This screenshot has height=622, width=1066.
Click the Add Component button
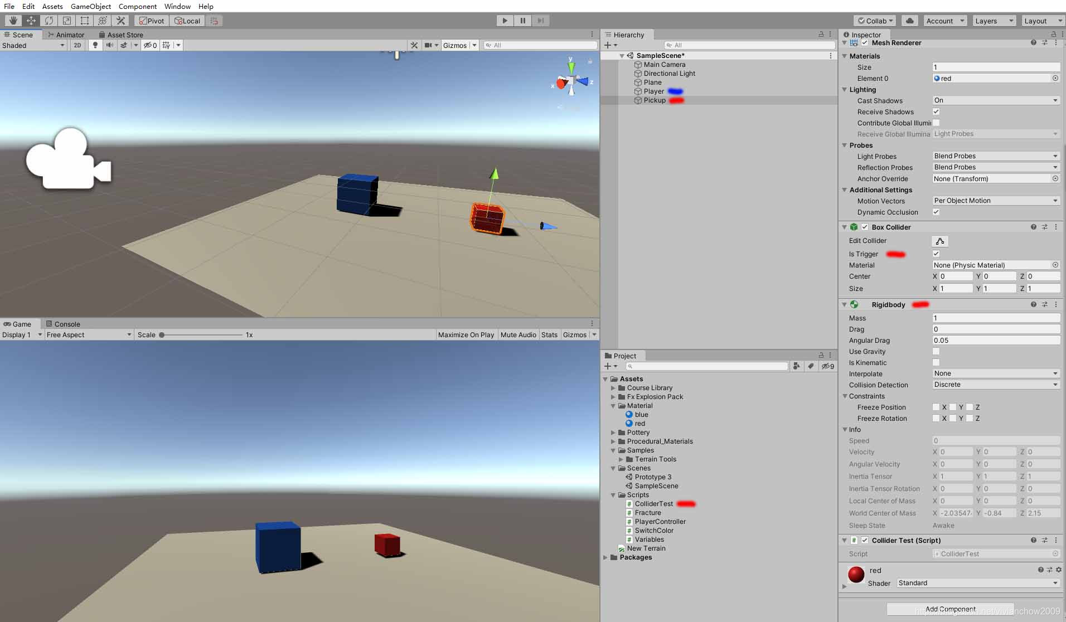(950, 609)
